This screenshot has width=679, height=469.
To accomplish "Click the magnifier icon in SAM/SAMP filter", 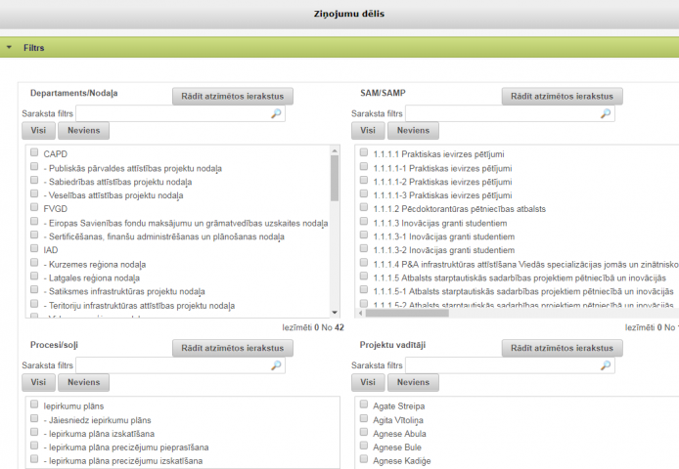I will tap(606, 114).
